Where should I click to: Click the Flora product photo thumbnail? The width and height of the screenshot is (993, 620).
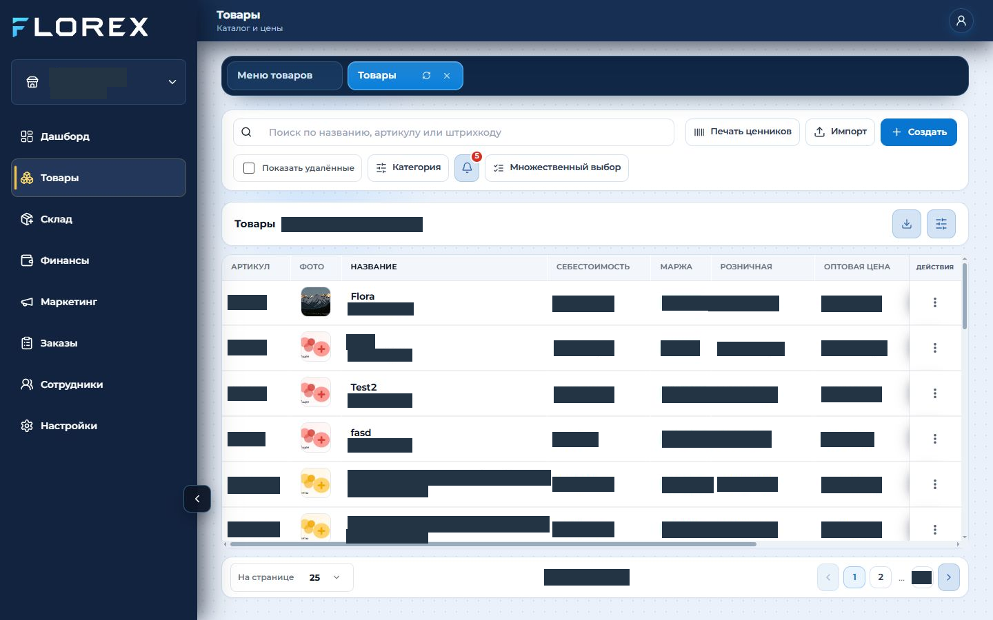(x=316, y=302)
